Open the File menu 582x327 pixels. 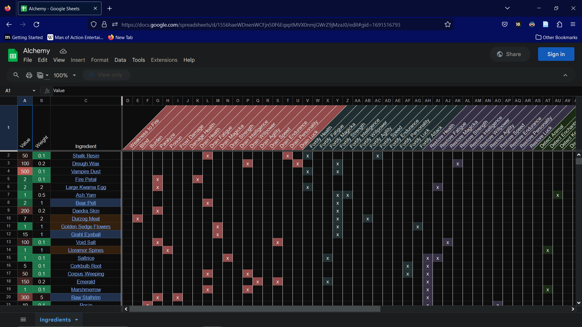click(28, 60)
